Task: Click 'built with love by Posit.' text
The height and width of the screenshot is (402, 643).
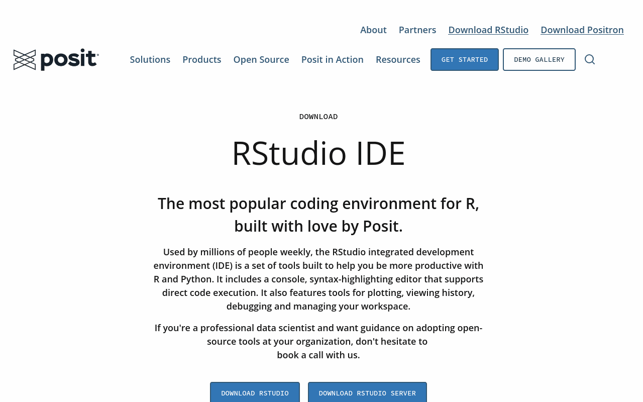Action: coord(318,226)
